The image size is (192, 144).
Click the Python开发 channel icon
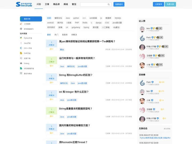pos(21,38)
